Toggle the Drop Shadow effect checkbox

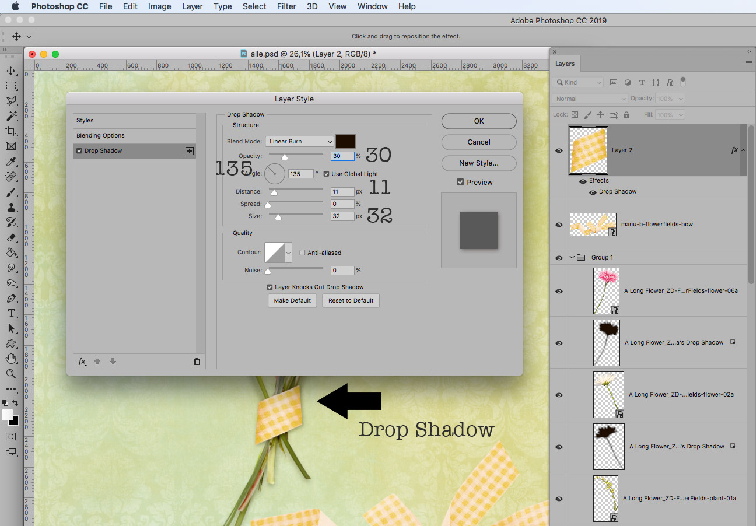(79, 151)
